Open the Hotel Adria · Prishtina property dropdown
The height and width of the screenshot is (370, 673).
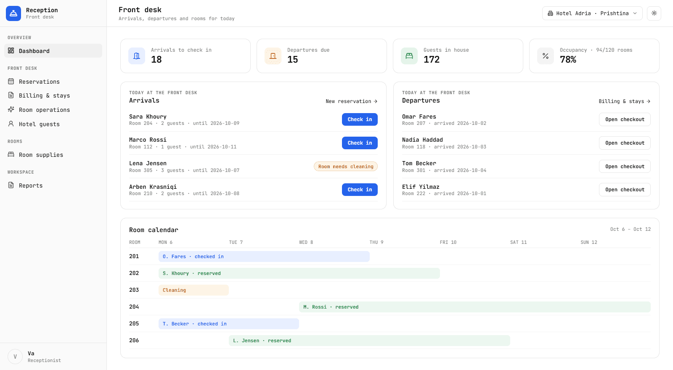click(x=592, y=13)
